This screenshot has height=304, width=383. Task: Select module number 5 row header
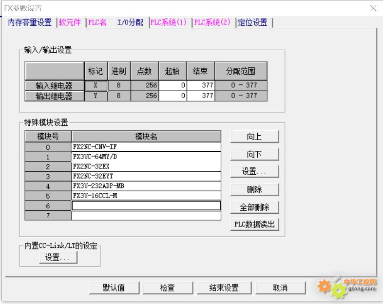[48, 196]
